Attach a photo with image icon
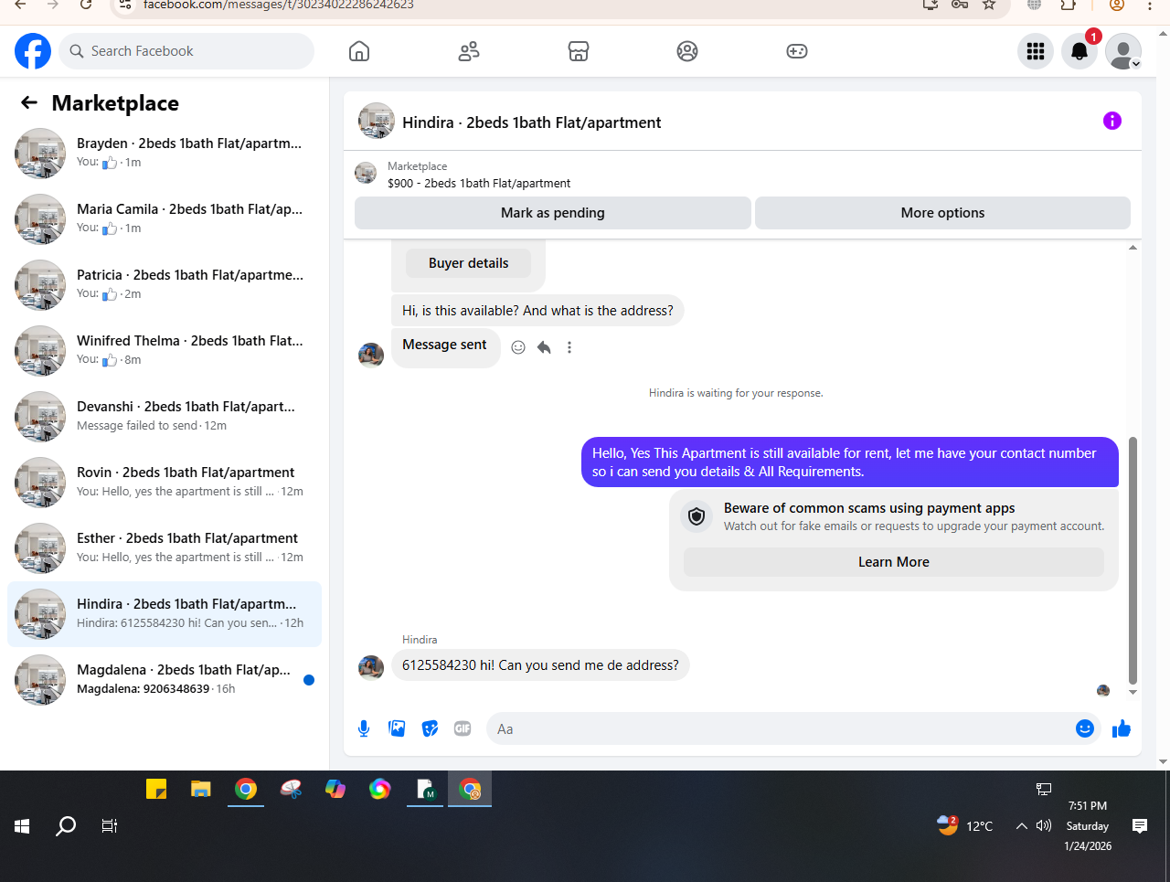 point(397,728)
